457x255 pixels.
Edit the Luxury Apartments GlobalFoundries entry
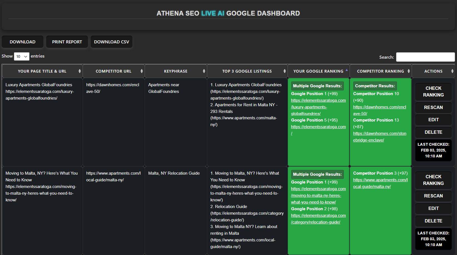click(x=433, y=120)
